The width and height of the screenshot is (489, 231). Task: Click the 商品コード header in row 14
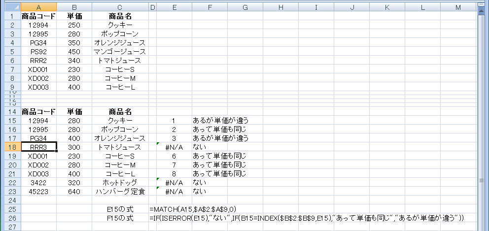click(38, 111)
